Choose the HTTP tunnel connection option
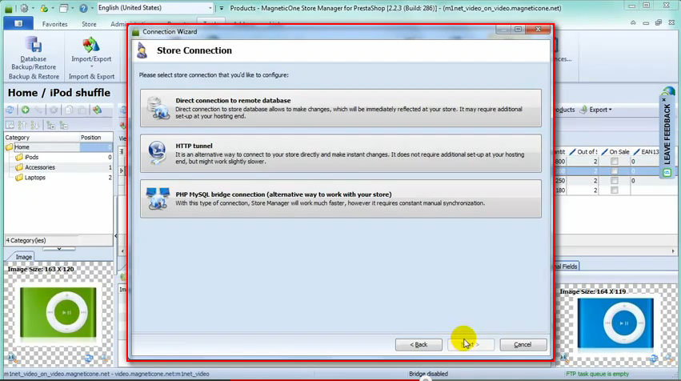This screenshot has width=681, height=381. (341, 154)
